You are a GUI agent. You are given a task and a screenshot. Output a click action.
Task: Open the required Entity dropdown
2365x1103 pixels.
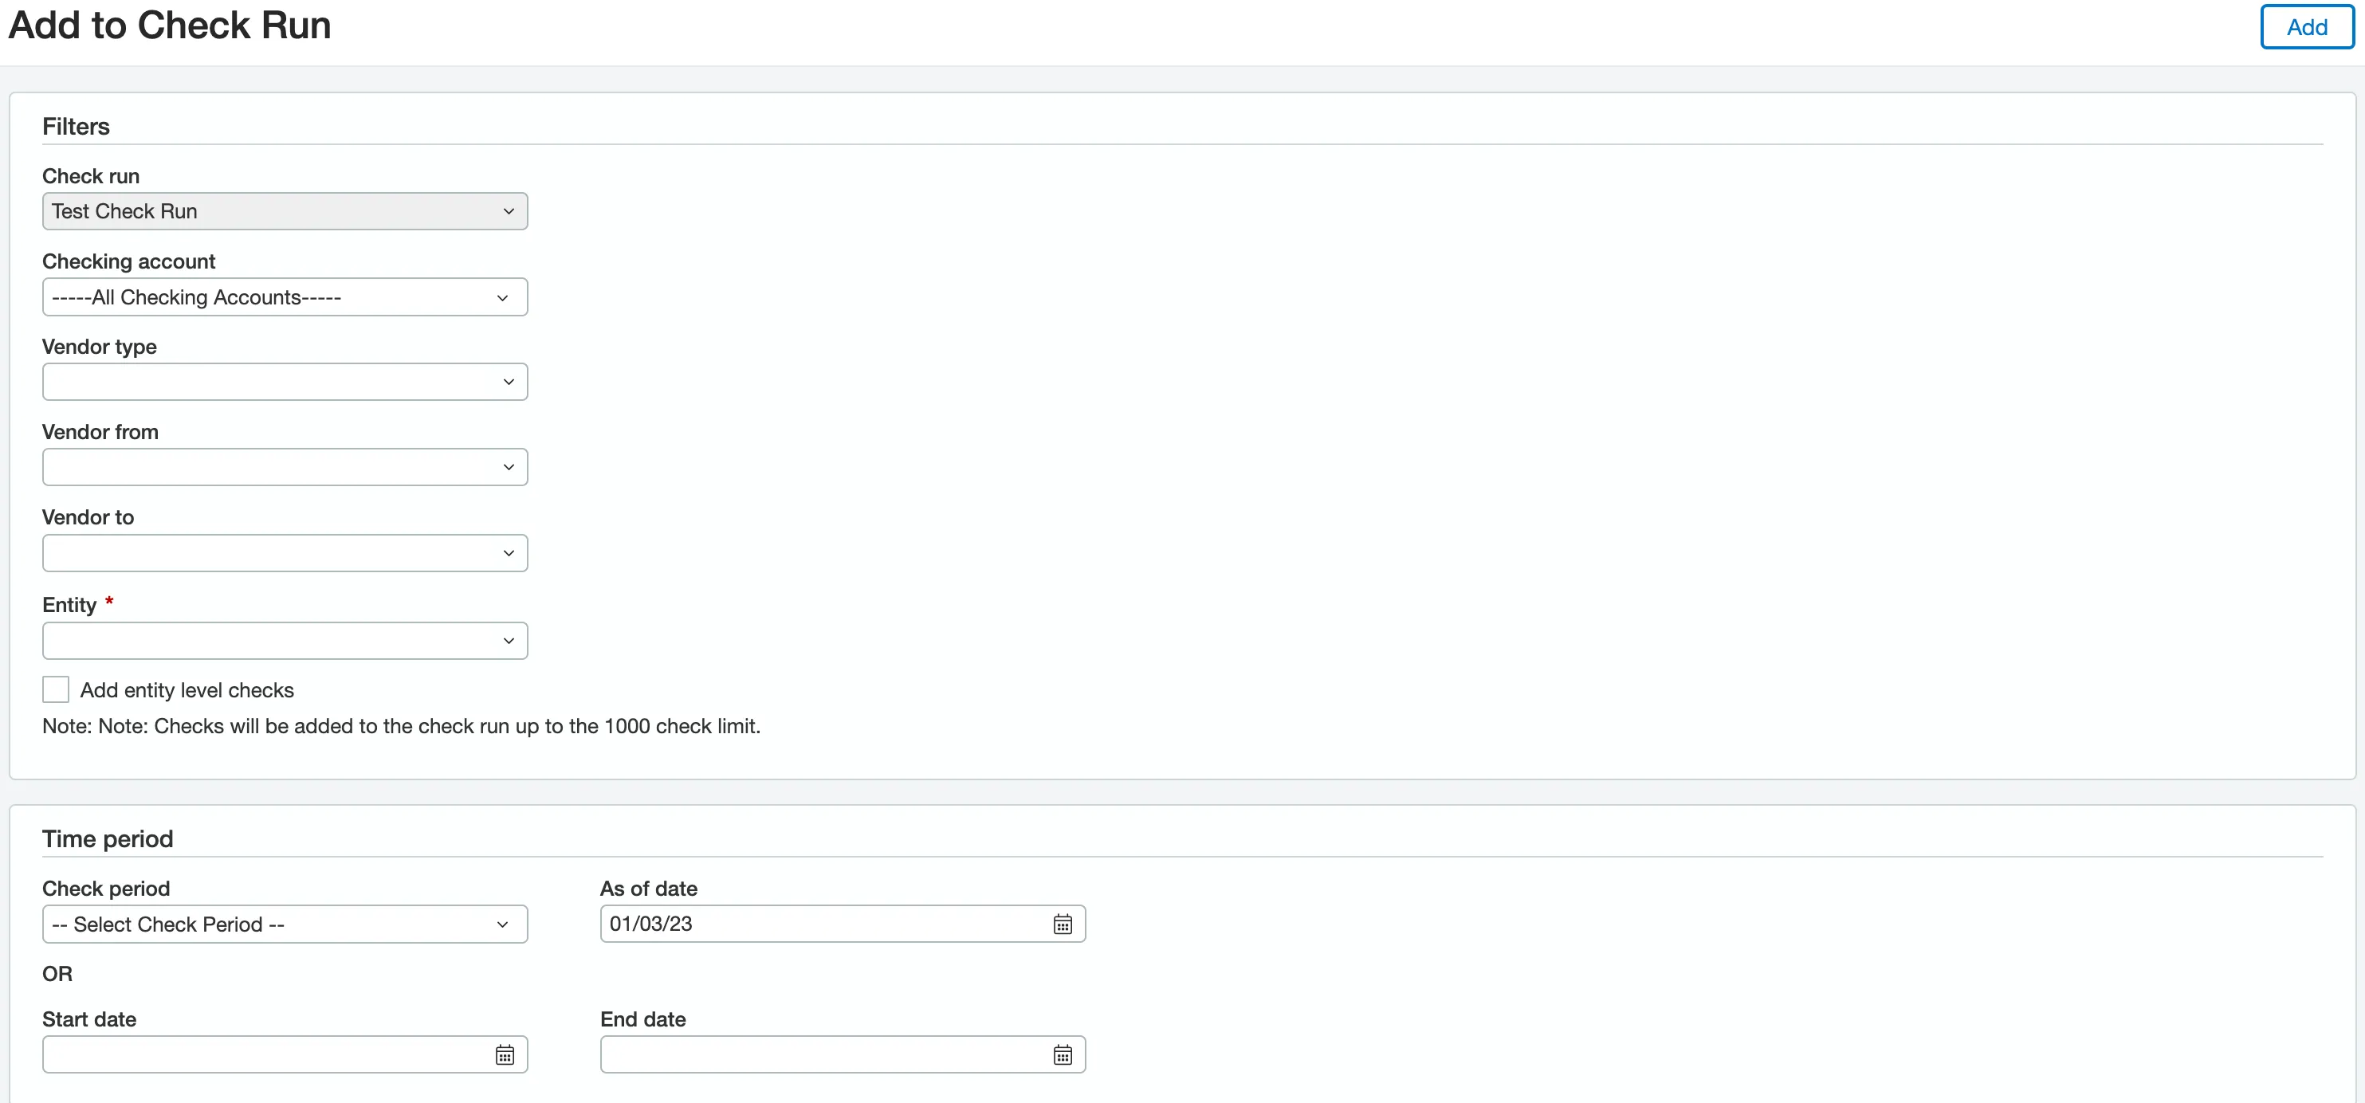[x=285, y=641]
